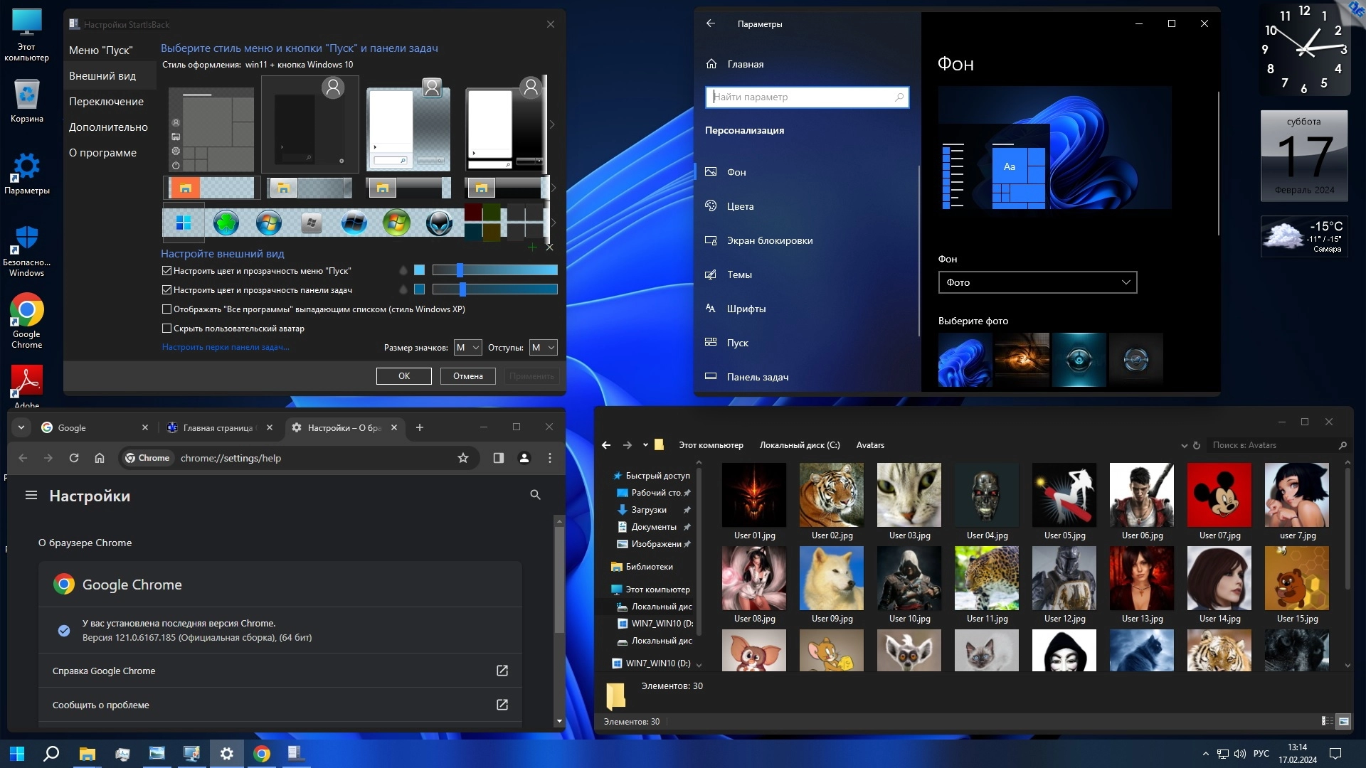Viewport: 1366px width, 768px height.
Task: Click the taskbar transparency slider
Action: pyautogui.click(x=495, y=289)
